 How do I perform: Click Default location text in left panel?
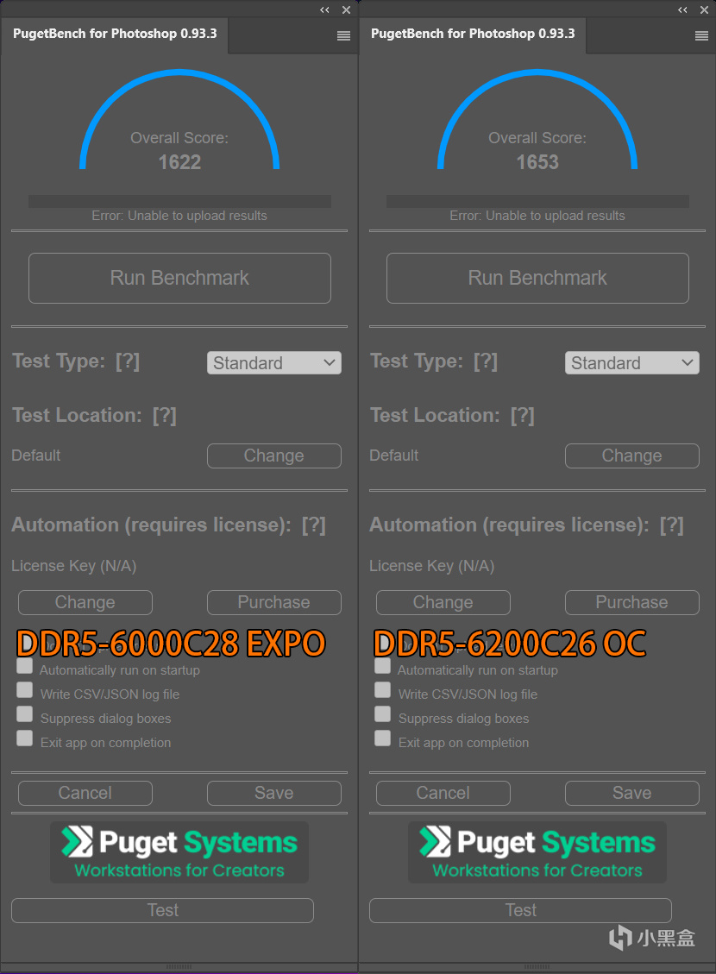coord(36,456)
